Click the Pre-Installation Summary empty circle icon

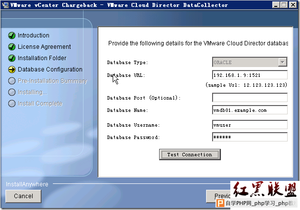12,81
